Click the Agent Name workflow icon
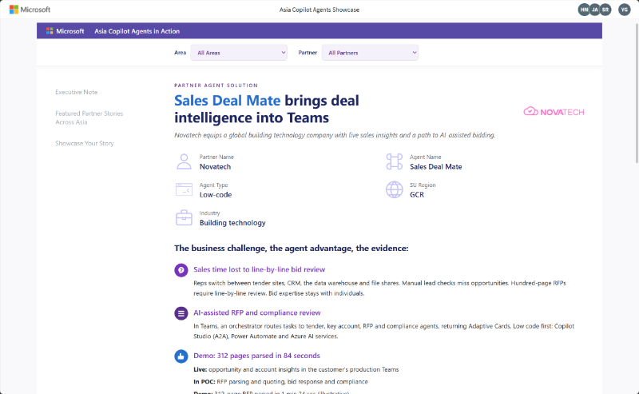Image resolution: width=639 pixels, height=394 pixels. 394,161
